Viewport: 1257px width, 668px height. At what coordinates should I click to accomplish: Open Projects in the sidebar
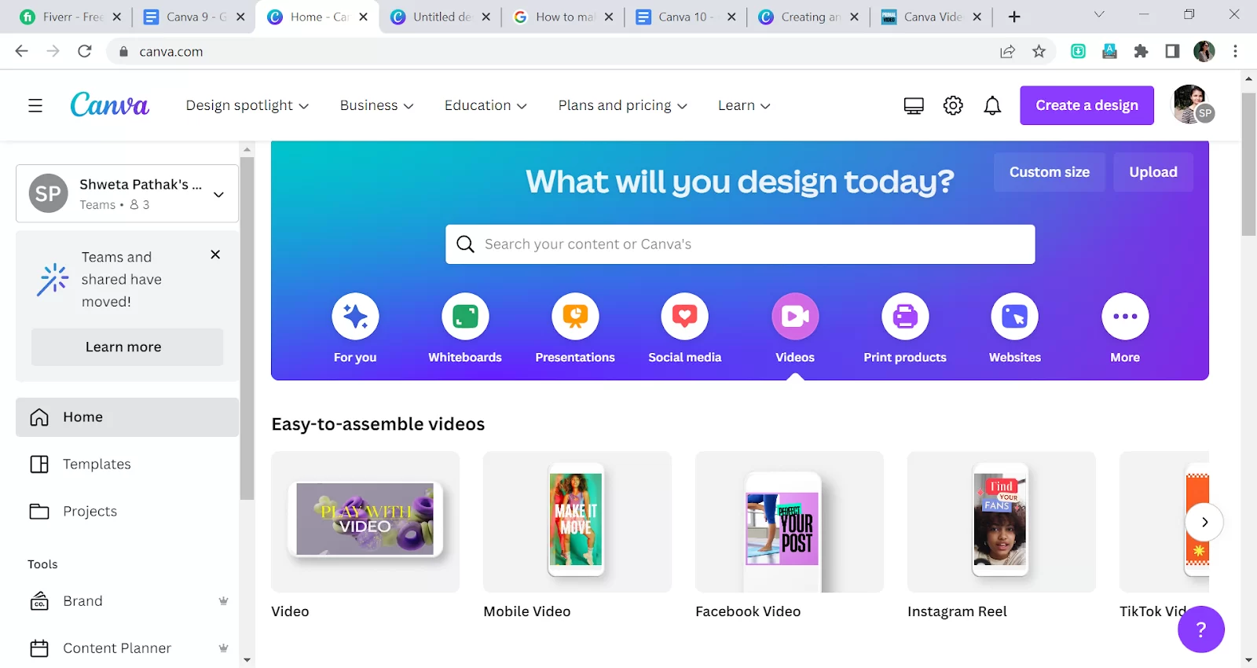pos(127,512)
